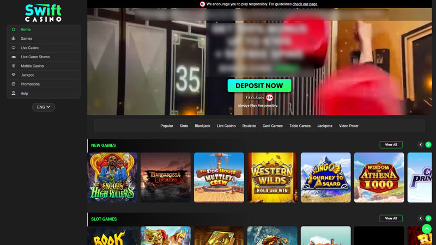The width and height of the screenshot is (436, 245).
Task: Open Western Wilds Hold and Win thumbnail
Action: click(x=272, y=177)
